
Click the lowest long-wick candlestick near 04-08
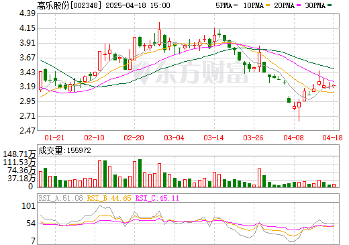[299, 111]
